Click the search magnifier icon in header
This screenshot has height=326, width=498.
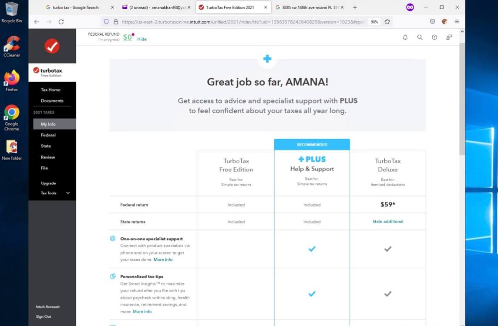(420, 37)
